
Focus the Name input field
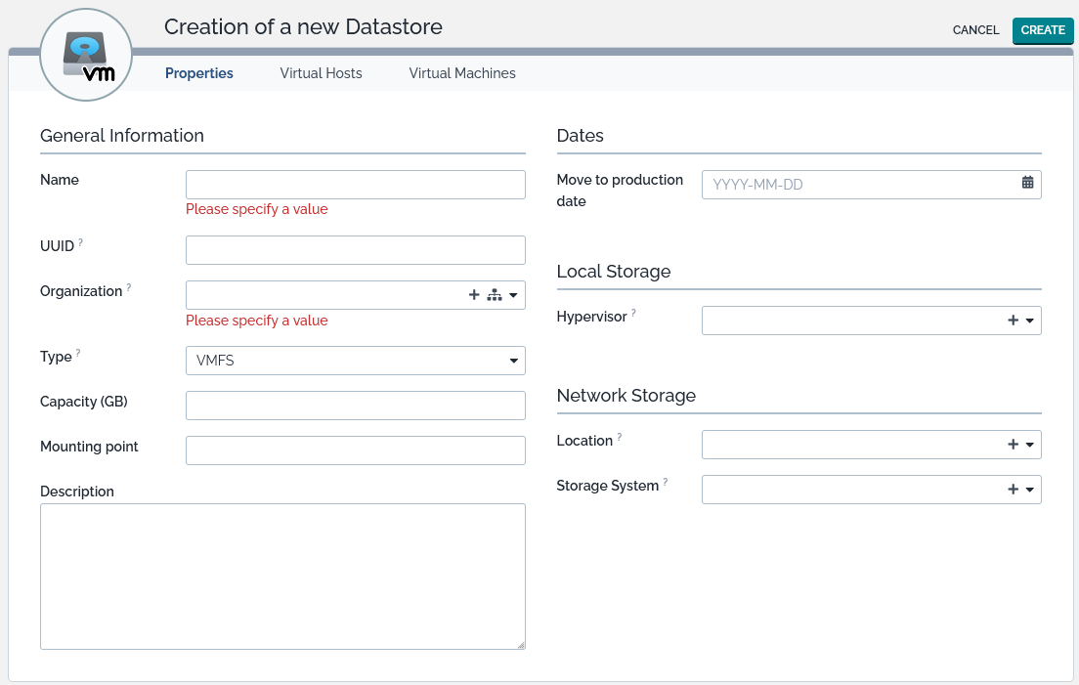click(355, 185)
